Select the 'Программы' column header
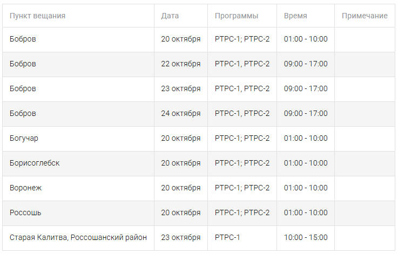 236,16
